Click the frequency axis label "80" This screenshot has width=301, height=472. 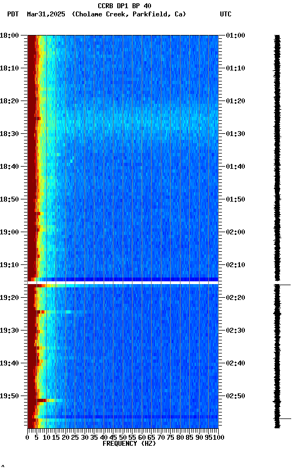point(180,438)
